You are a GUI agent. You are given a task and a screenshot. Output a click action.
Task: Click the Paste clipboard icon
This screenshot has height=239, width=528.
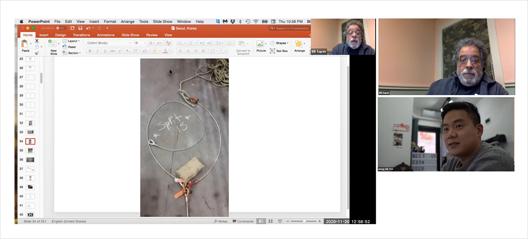point(25,44)
